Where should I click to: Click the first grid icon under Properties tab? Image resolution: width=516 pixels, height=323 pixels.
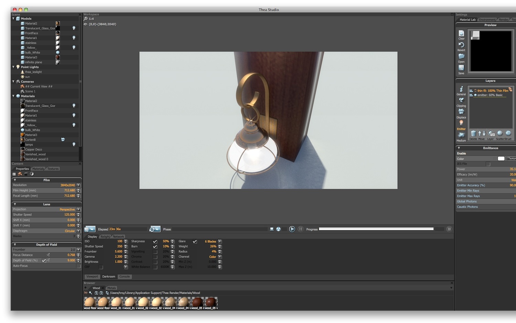click(x=14, y=174)
